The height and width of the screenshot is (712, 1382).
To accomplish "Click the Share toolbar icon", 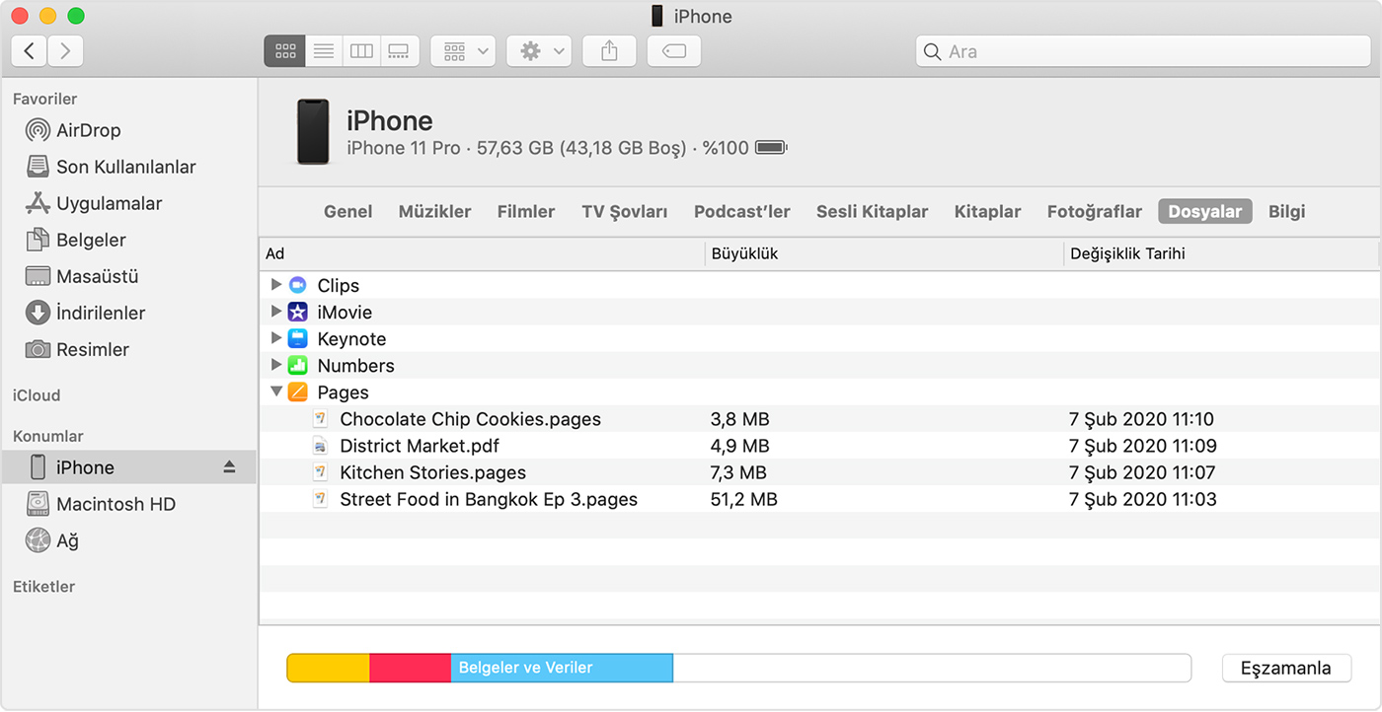I will coord(609,51).
